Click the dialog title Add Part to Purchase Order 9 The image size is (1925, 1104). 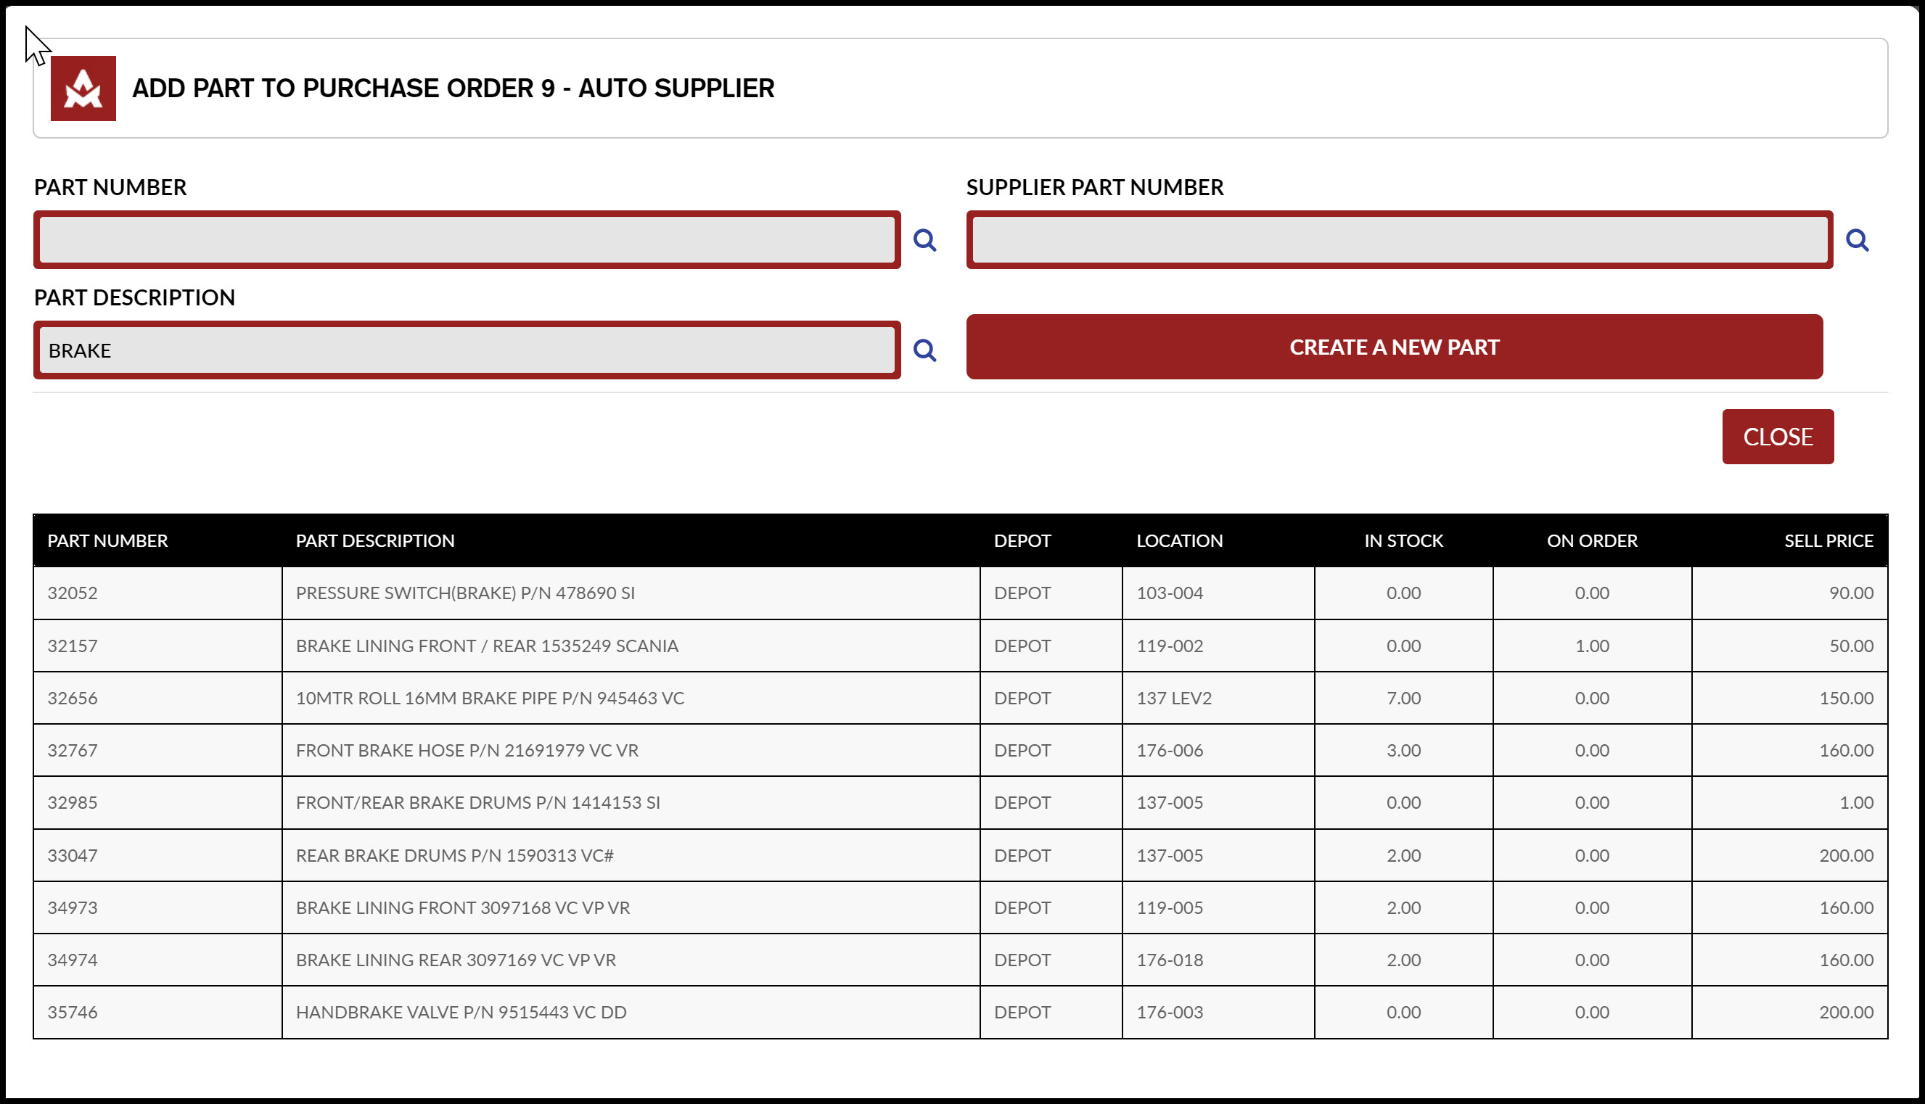(453, 88)
